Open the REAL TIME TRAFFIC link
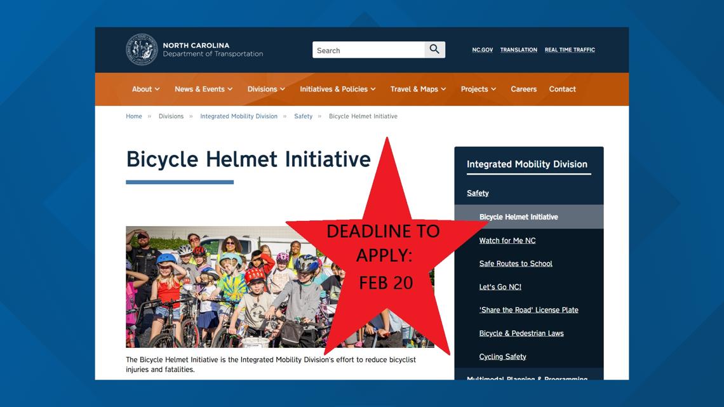 tap(569, 50)
